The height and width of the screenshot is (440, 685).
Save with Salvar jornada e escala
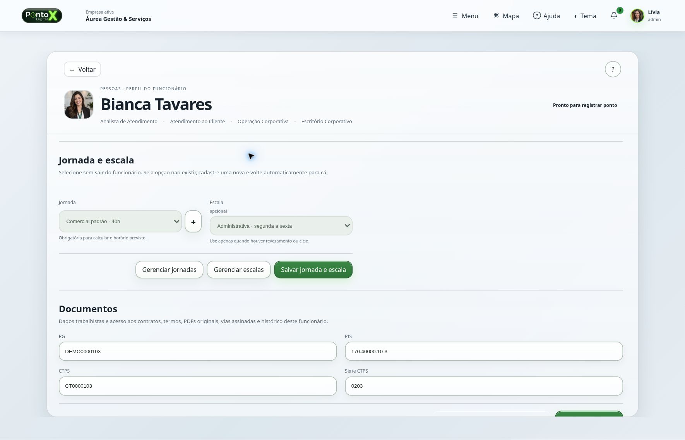313,270
